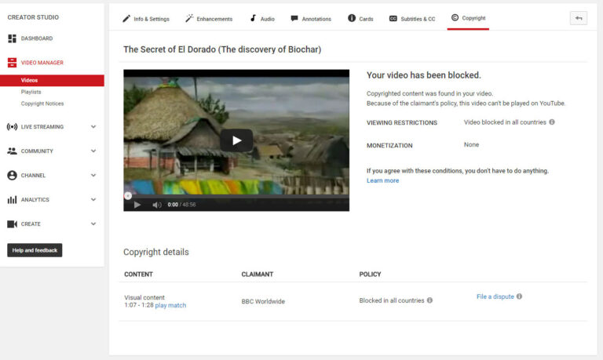Expand the Channel section chevron
This screenshot has height=360, width=603.
point(93,176)
